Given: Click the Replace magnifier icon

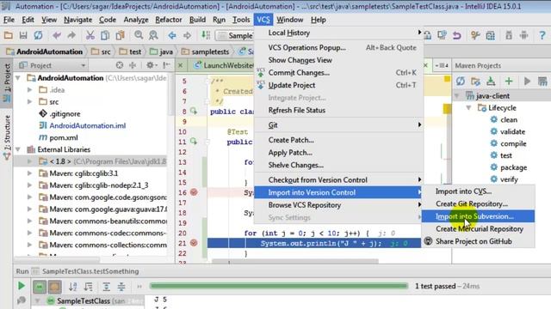Looking at the screenshot, I should [x=153, y=35].
